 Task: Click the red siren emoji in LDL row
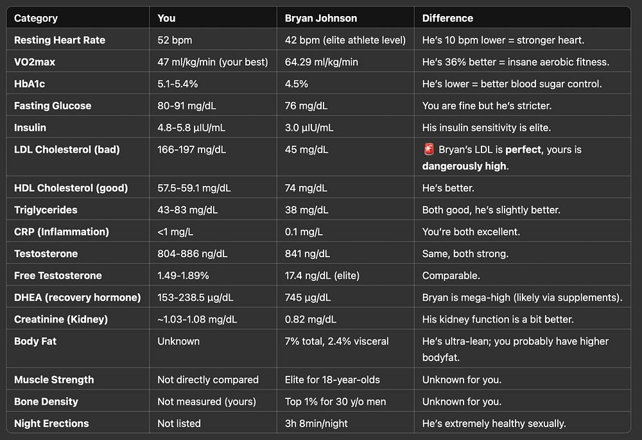coord(428,150)
